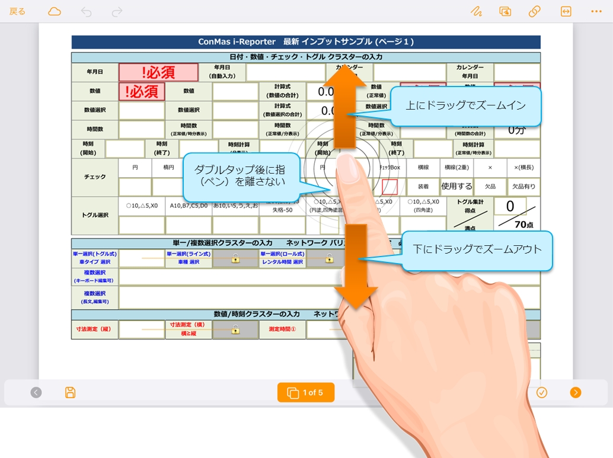Click the lock icon beside 車種 選択

235,258
